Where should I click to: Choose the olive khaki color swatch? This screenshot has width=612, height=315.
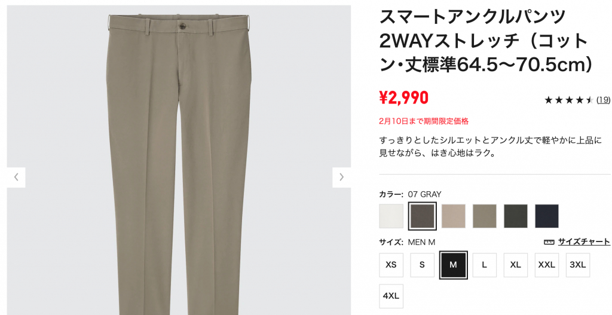[x=484, y=216]
